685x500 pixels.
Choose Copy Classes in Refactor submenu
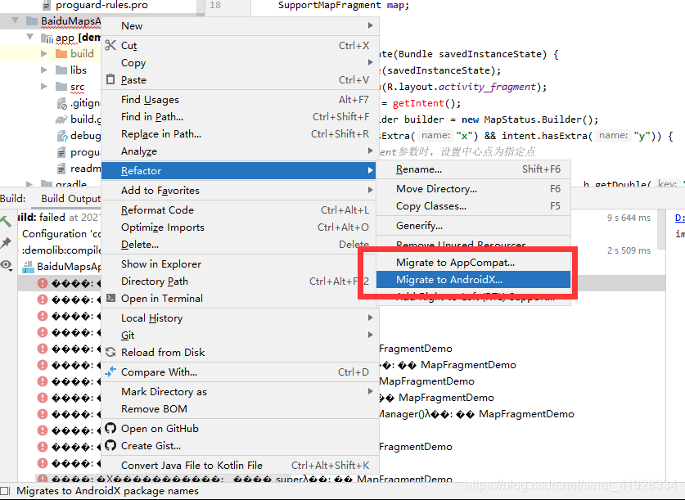pyautogui.click(x=474, y=205)
